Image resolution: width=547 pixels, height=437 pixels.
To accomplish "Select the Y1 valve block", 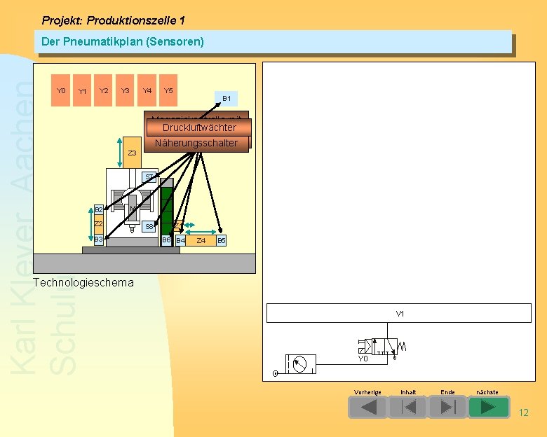I will click(82, 90).
